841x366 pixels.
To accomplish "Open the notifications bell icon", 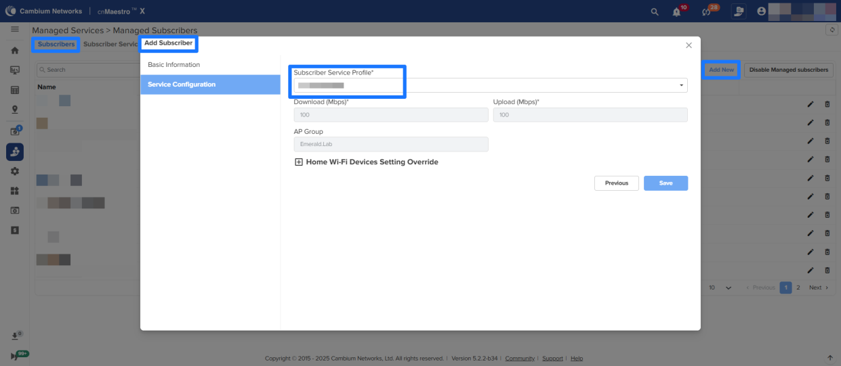I will [x=676, y=12].
